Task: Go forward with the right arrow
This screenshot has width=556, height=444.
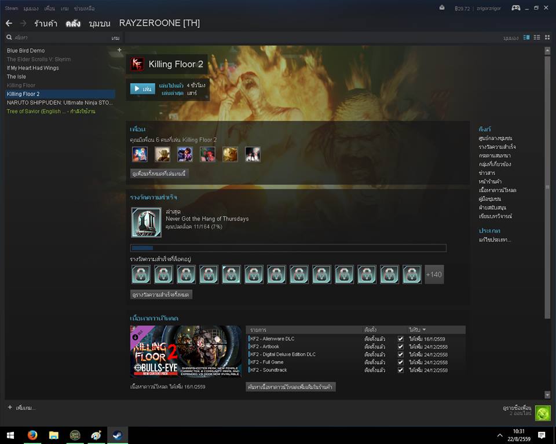Action: pos(23,23)
